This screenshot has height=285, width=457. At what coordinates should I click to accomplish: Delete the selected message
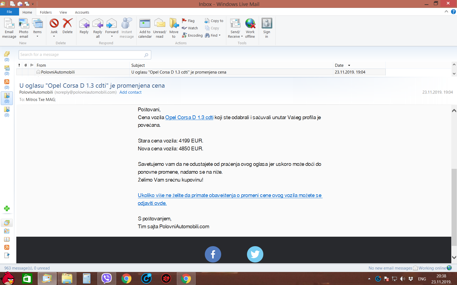(x=67, y=26)
